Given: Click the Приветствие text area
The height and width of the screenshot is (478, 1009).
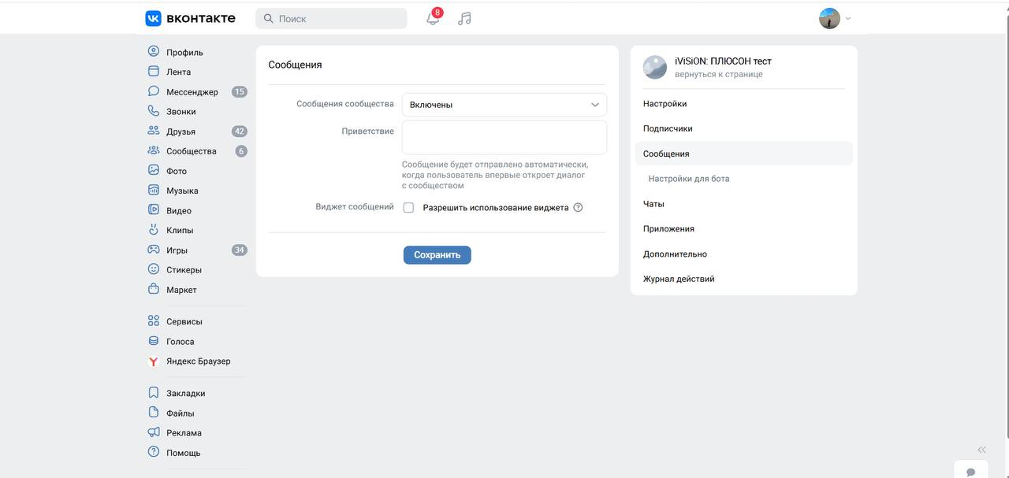Looking at the screenshot, I should point(504,137).
